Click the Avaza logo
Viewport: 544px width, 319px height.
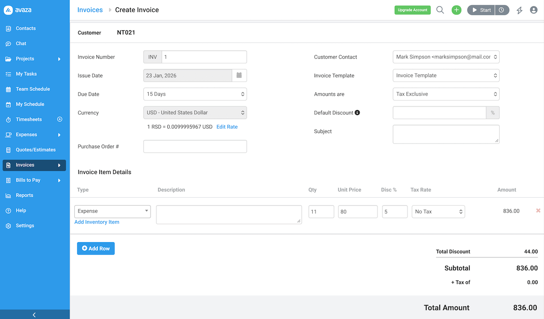point(20,10)
